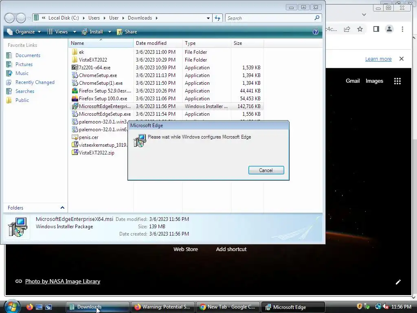Open Explorer help question mark icon

[316, 32]
